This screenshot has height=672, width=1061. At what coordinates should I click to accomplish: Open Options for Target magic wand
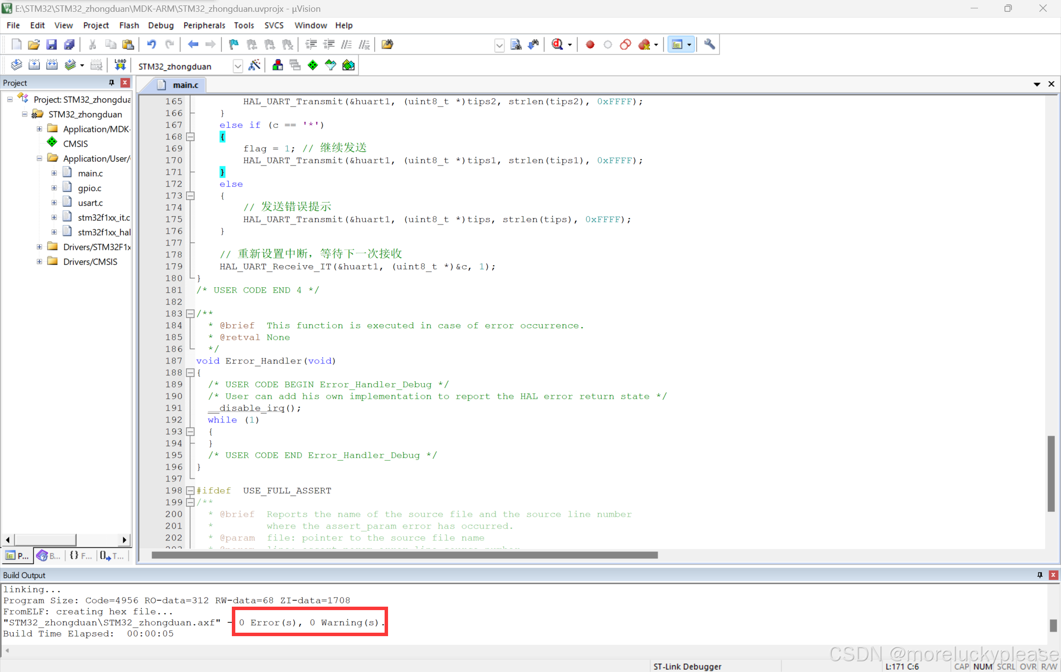point(254,65)
